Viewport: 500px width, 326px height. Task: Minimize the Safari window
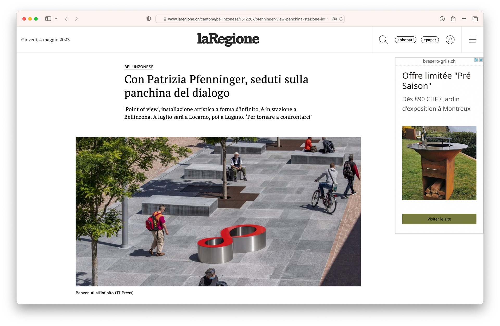(30, 19)
